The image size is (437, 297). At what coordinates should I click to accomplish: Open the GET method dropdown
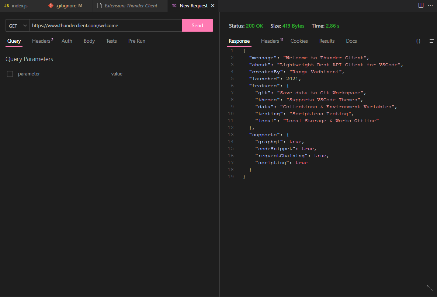18,26
